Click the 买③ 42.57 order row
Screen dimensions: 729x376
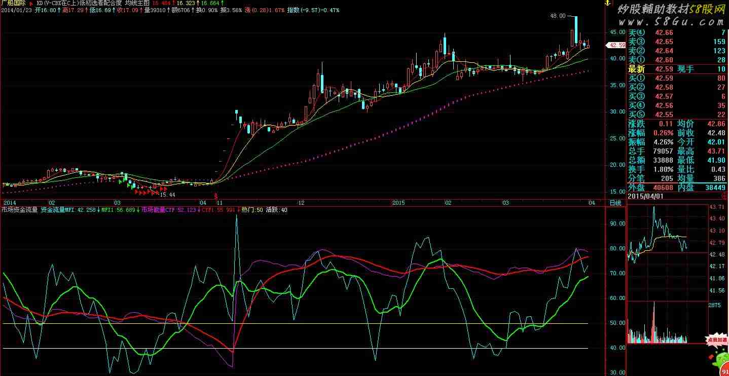pyautogui.click(x=677, y=96)
